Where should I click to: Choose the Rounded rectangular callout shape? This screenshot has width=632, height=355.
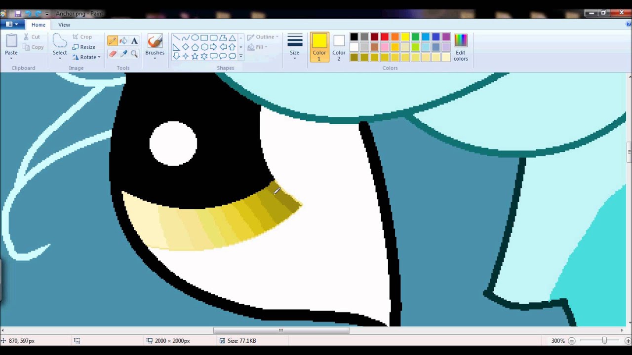[213, 56]
